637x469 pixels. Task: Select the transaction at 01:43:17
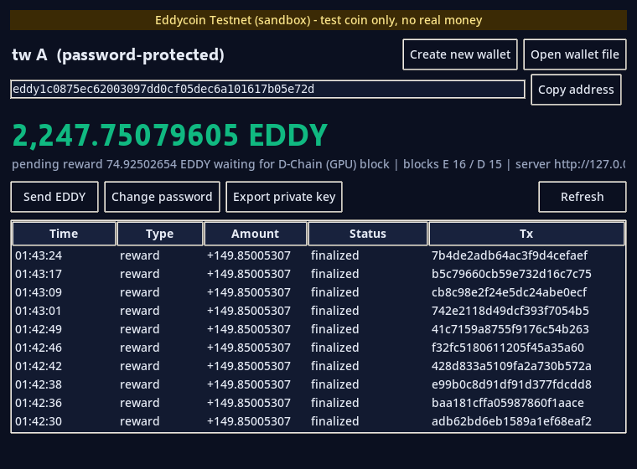pyautogui.click(x=318, y=274)
